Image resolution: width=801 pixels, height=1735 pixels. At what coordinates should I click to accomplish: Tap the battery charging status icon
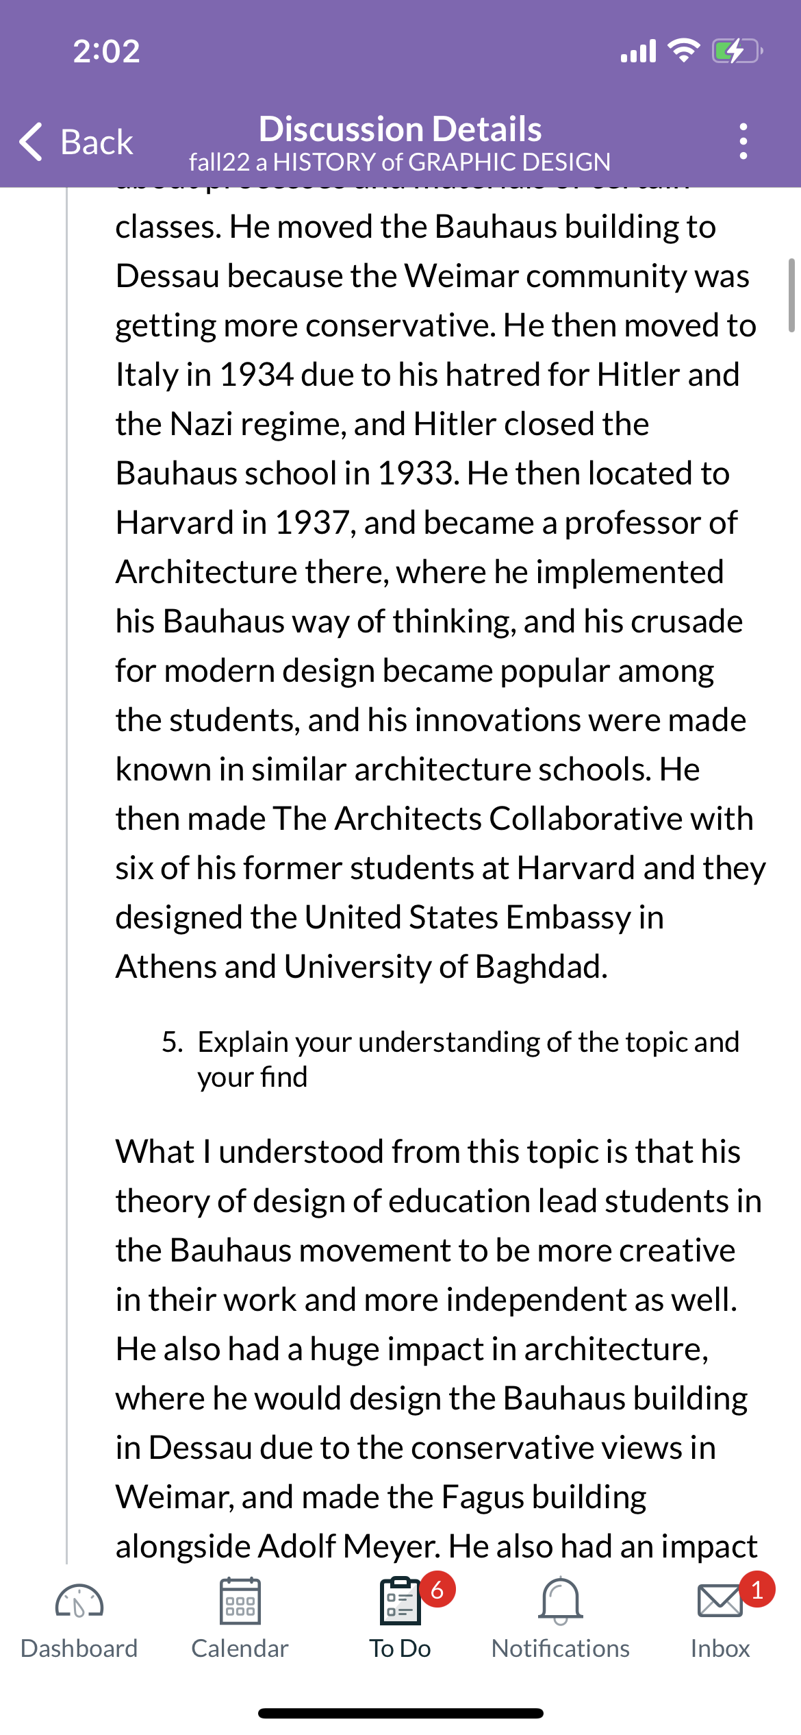737,51
